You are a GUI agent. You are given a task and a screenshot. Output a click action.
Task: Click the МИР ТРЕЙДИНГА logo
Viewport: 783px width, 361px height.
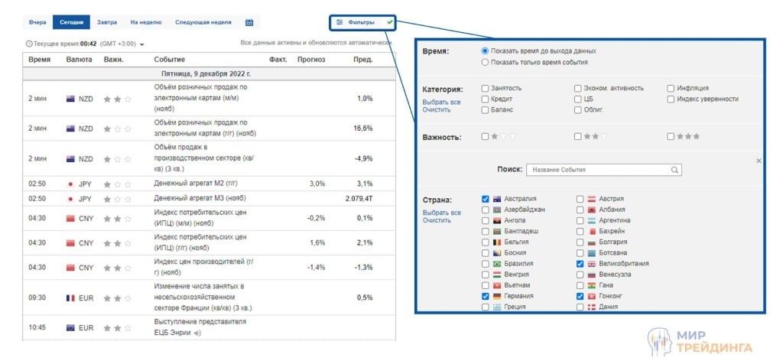click(x=695, y=342)
